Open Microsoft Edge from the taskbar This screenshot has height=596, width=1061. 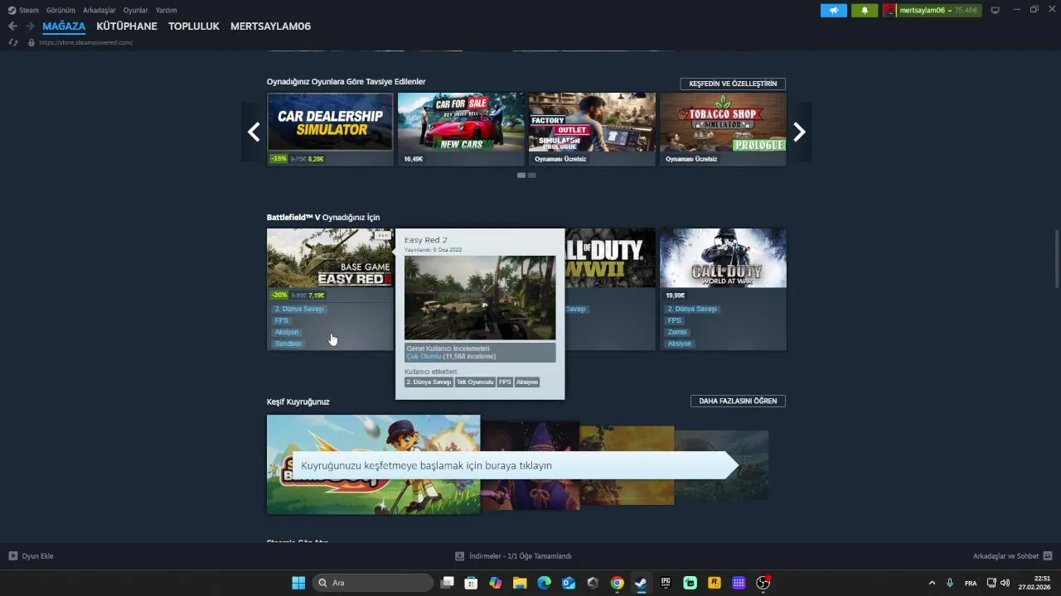tap(544, 583)
